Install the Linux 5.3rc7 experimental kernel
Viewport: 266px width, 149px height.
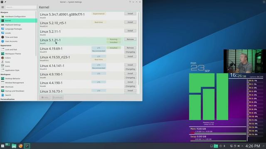click(x=130, y=14)
